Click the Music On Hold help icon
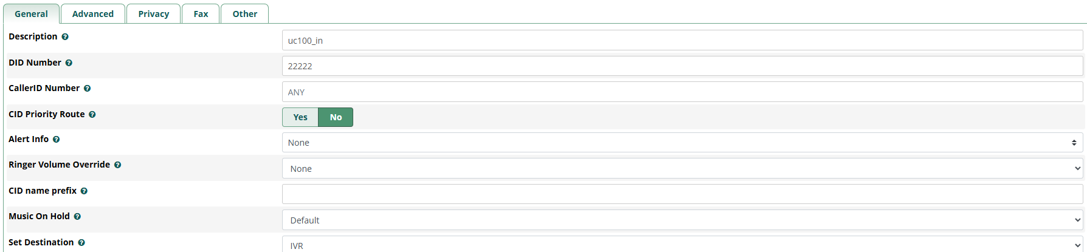 click(78, 217)
